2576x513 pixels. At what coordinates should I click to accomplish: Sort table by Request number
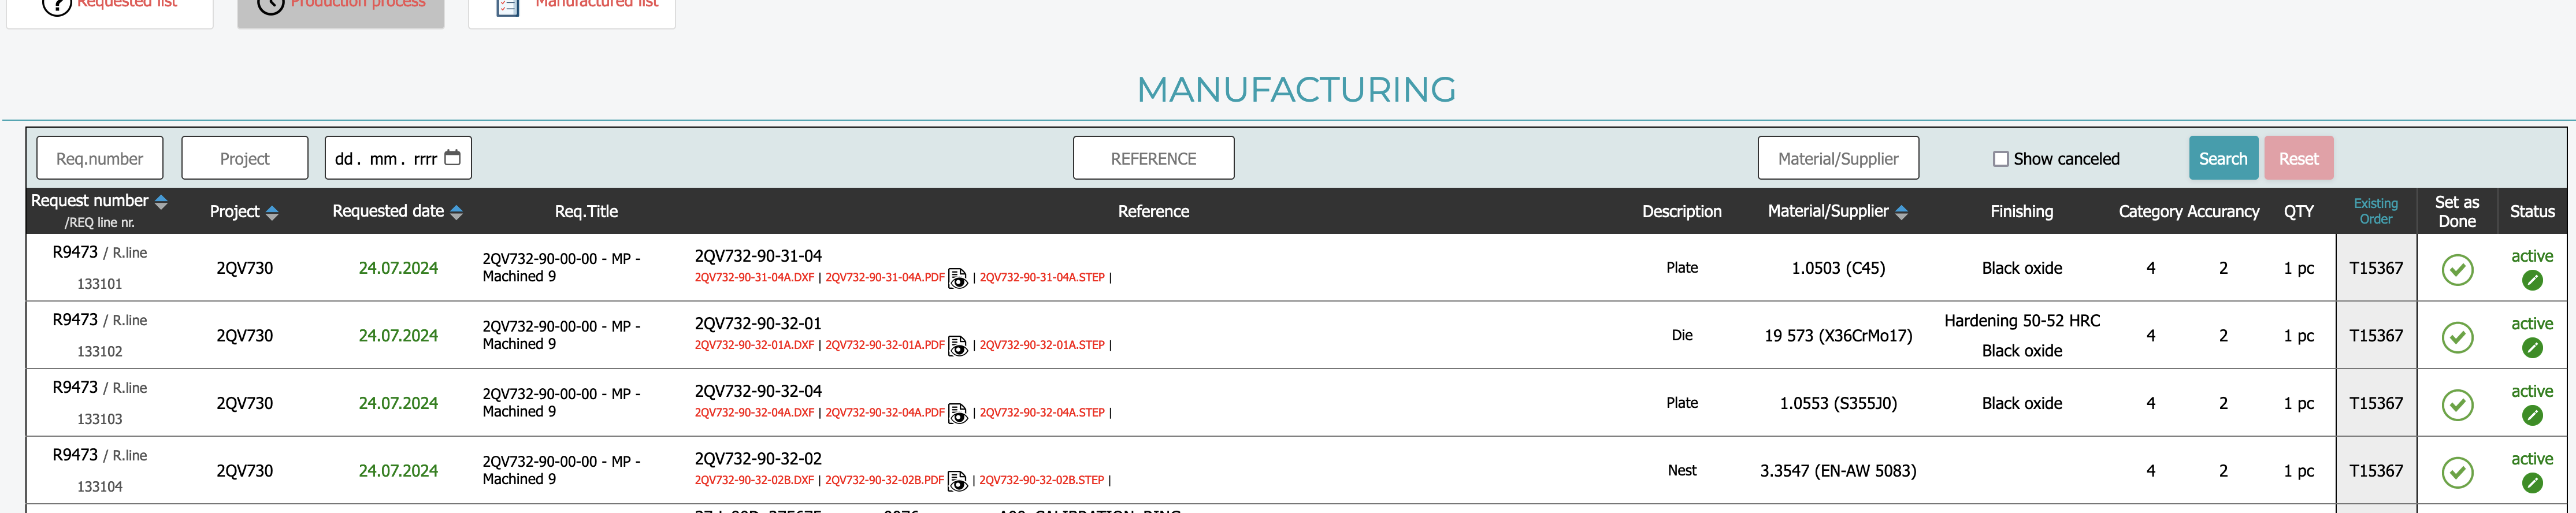[x=161, y=202]
